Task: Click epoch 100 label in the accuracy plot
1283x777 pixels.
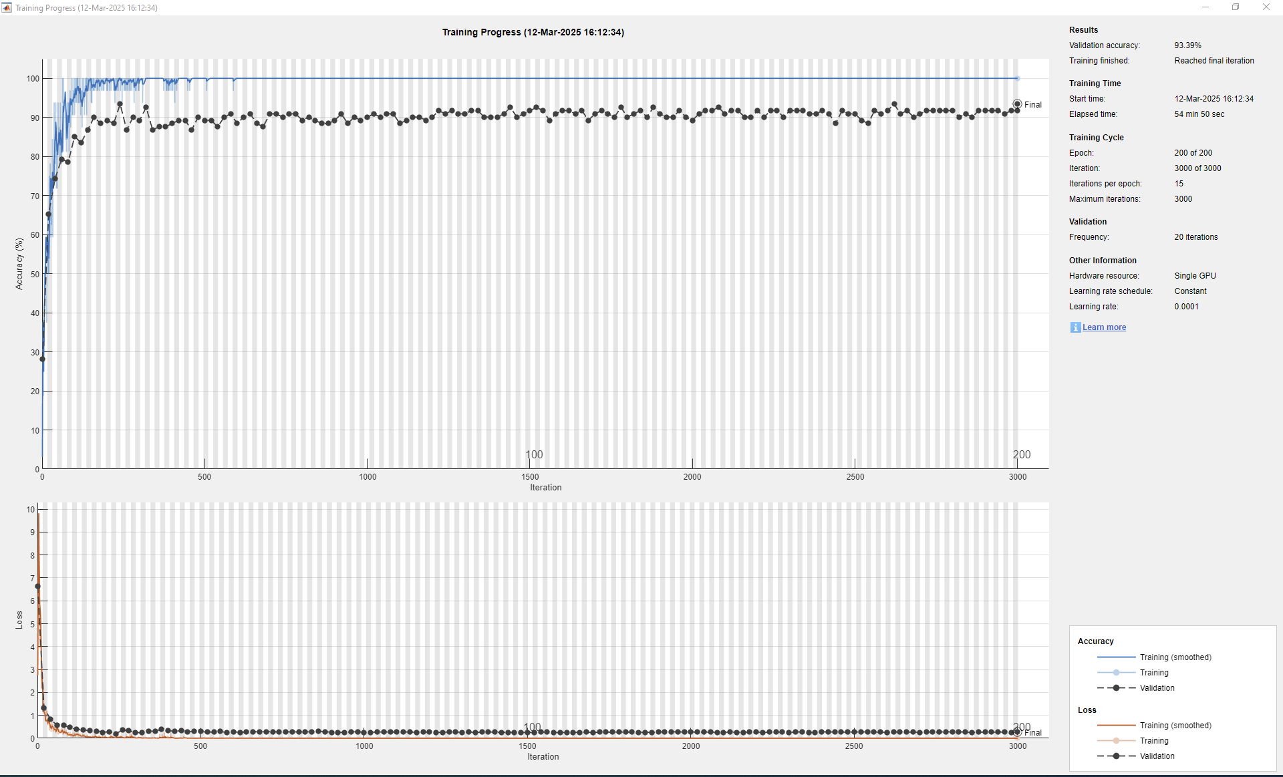Action: click(534, 454)
